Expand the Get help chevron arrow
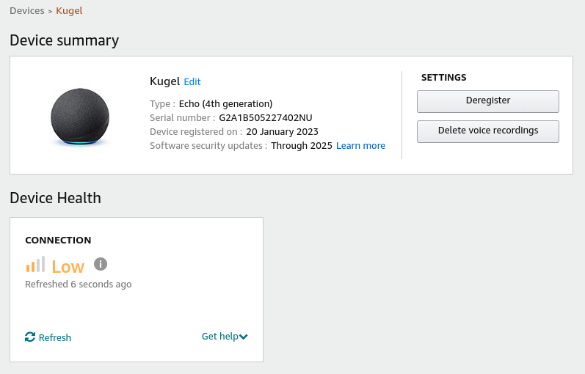This screenshot has width=585, height=374. pyautogui.click(x=244, y=337)
